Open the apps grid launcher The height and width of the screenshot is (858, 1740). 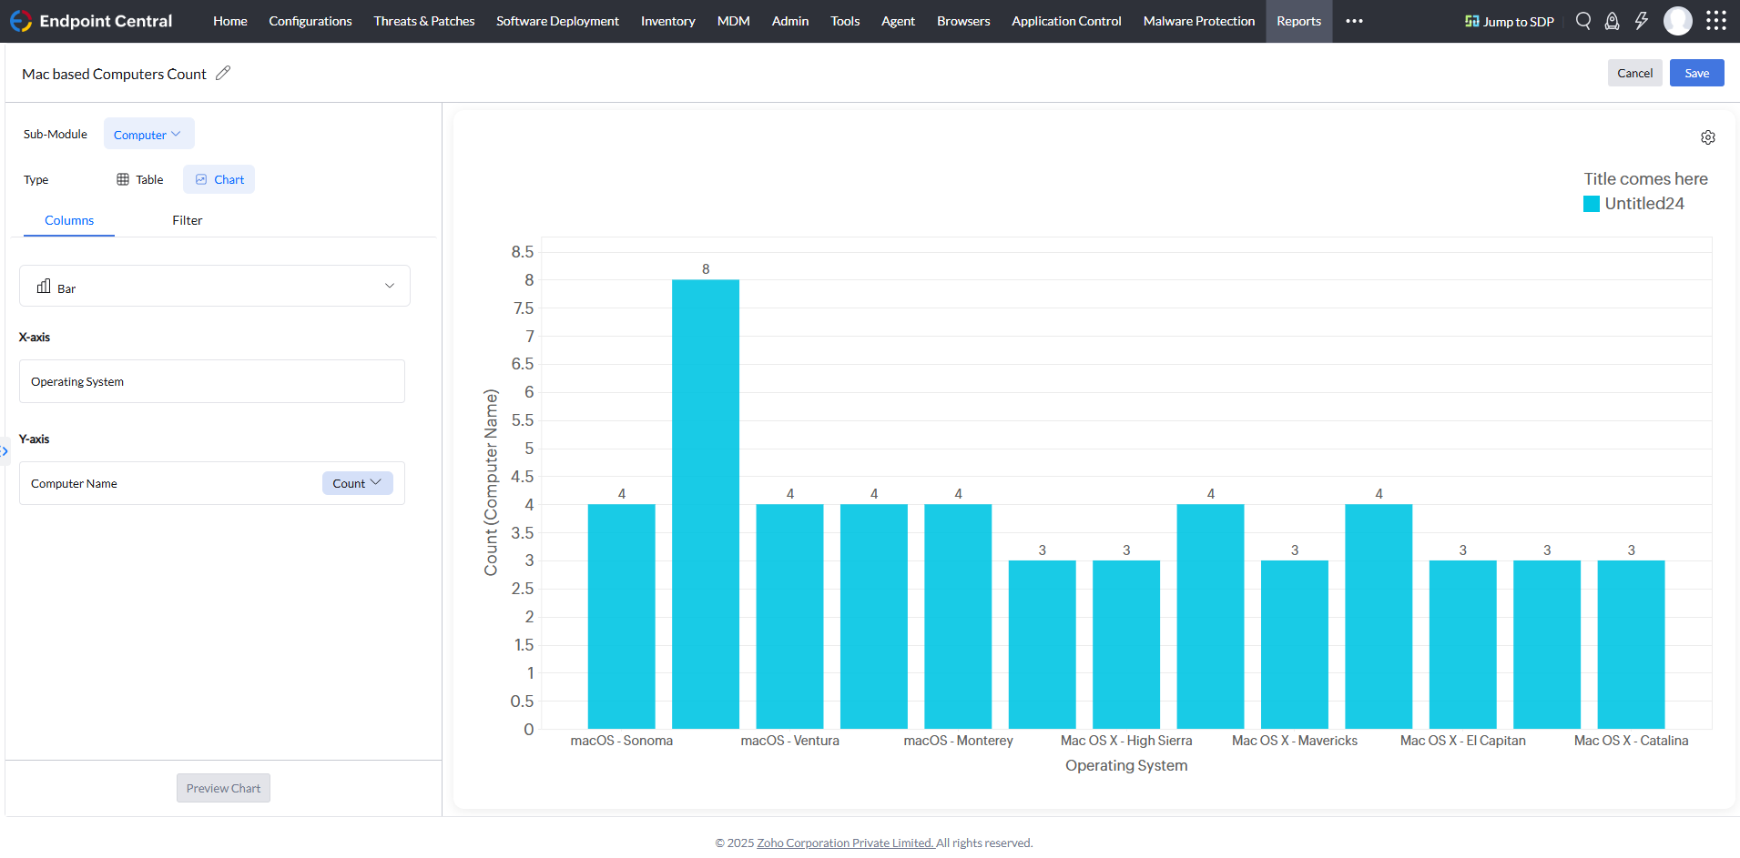point(1716,20)
